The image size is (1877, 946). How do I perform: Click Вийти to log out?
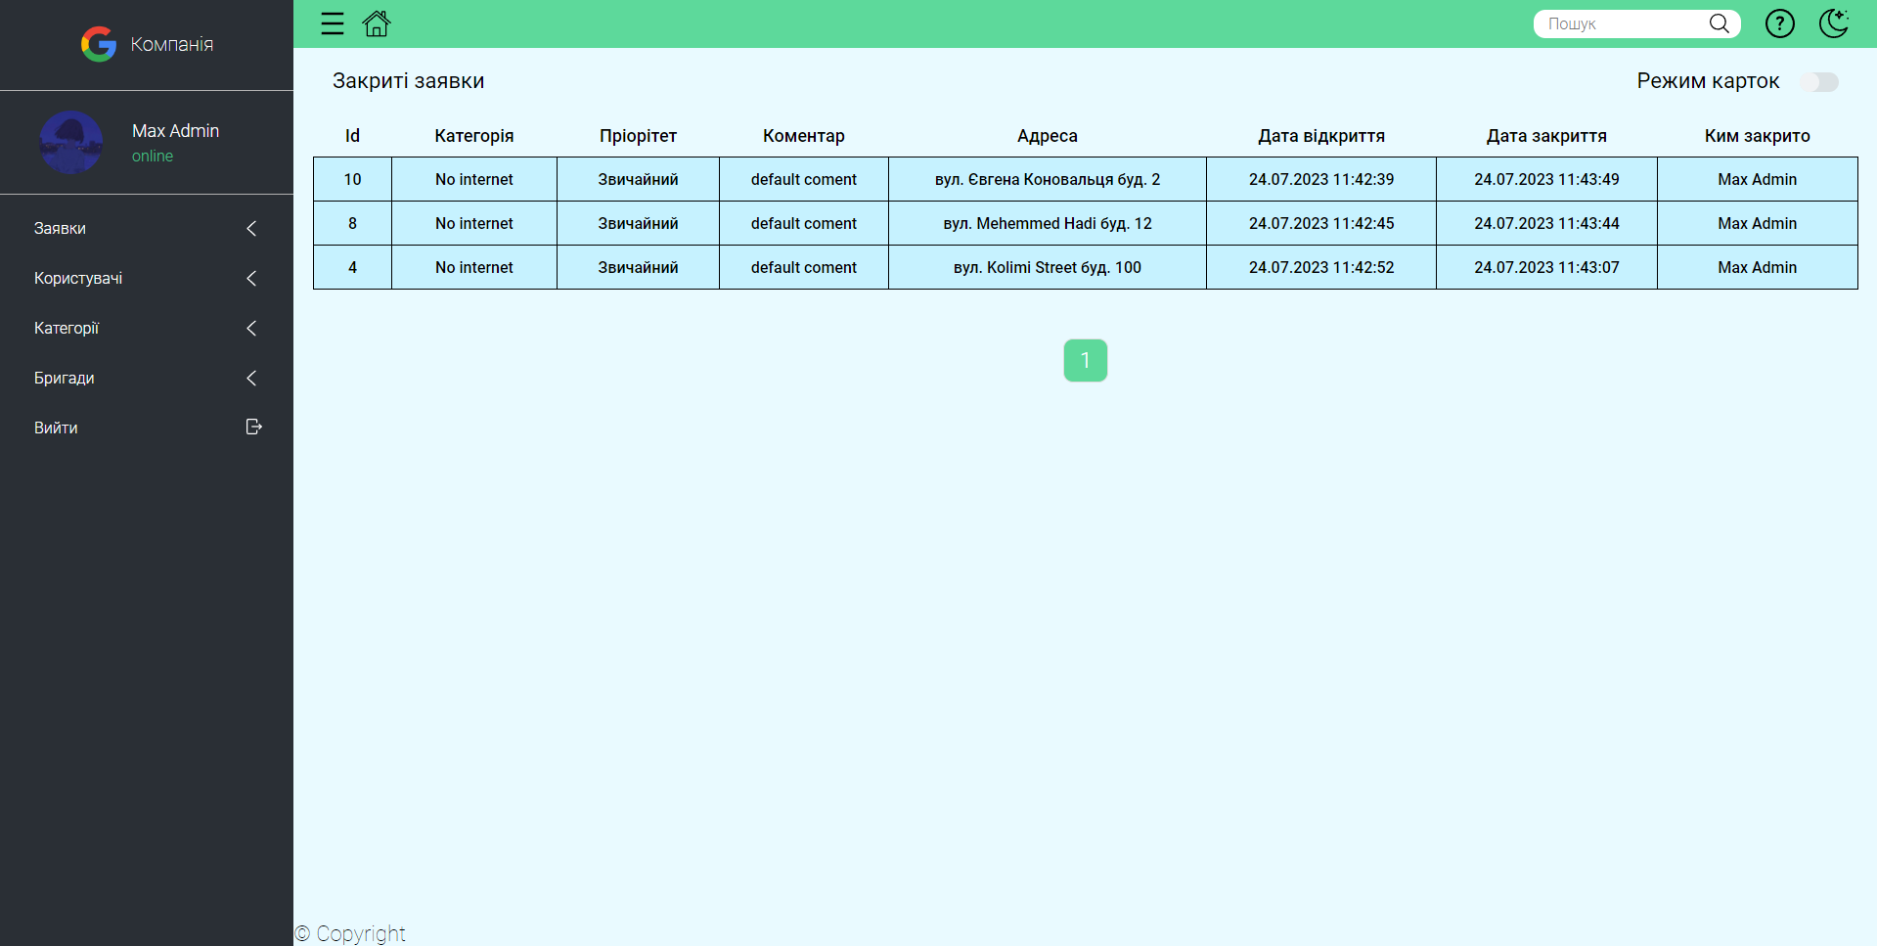coord(56,427)
